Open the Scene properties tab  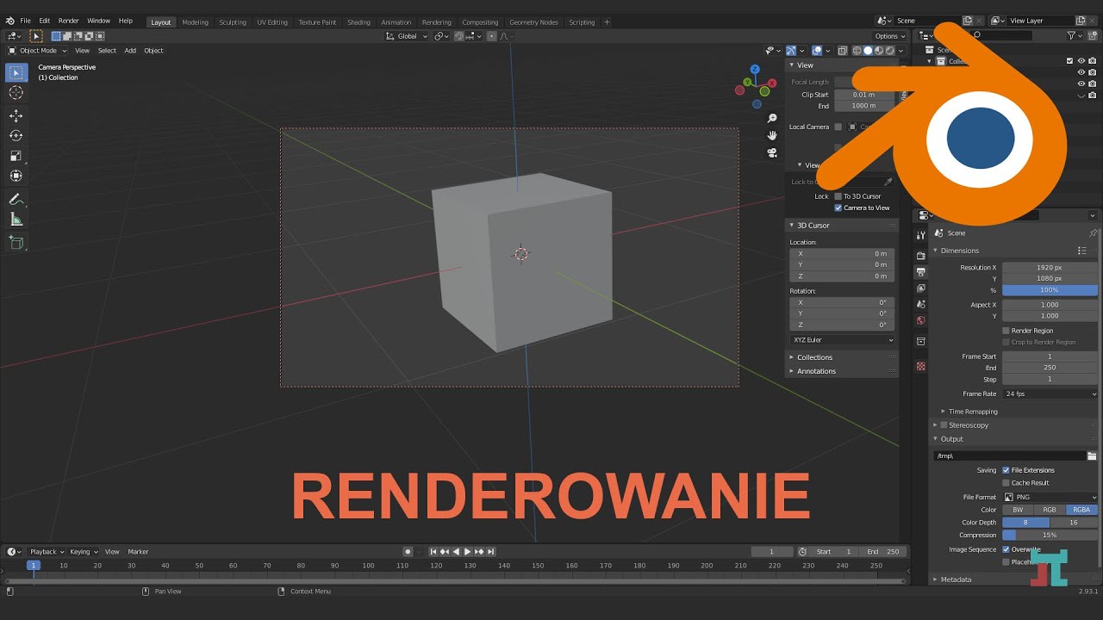coord(920,304)
